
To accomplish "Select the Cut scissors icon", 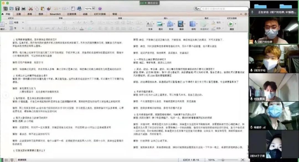I will tap(30, 9).
